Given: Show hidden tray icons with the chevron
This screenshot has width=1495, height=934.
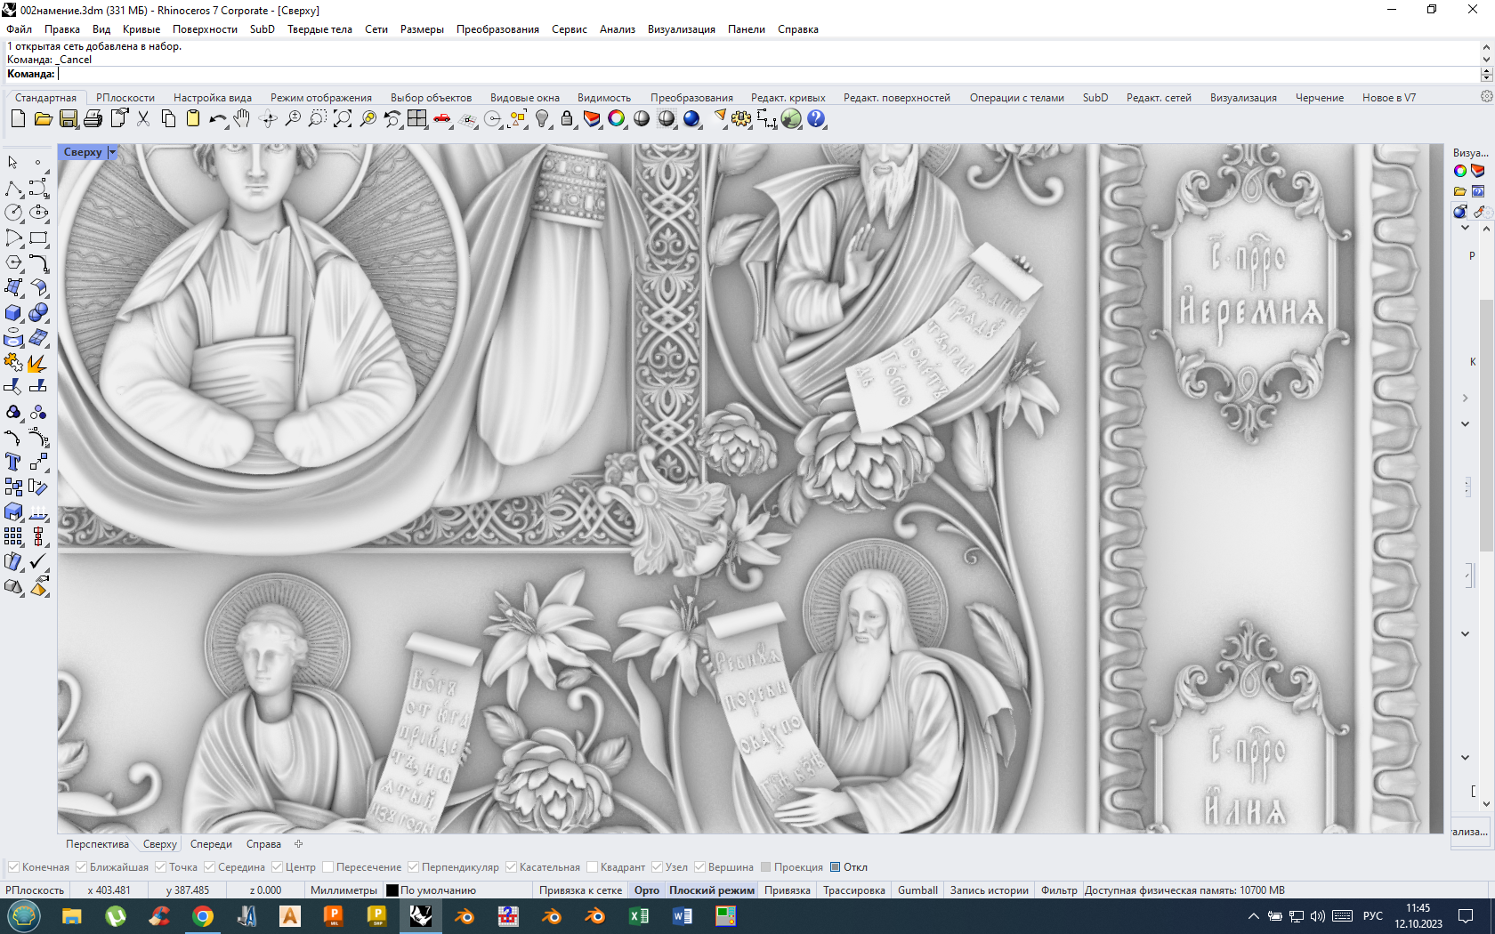Looking at the screenshot, I should coord(1253,916).
